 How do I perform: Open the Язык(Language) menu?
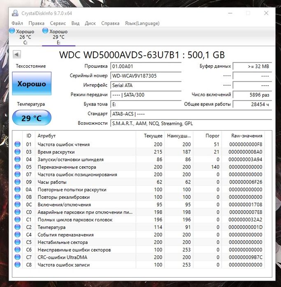(x=142, y=23)
